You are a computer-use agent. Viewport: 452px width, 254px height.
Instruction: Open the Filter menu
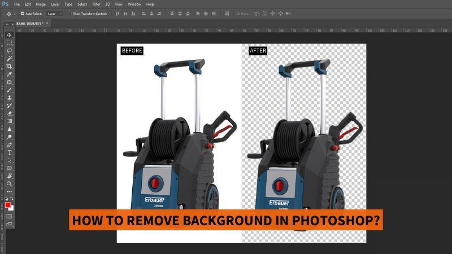point(96,5)
